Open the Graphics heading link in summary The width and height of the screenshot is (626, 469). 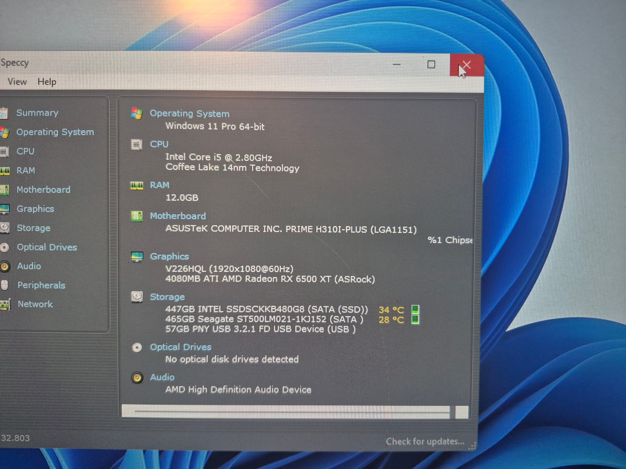pyautogui.click(x=170, y=256)
